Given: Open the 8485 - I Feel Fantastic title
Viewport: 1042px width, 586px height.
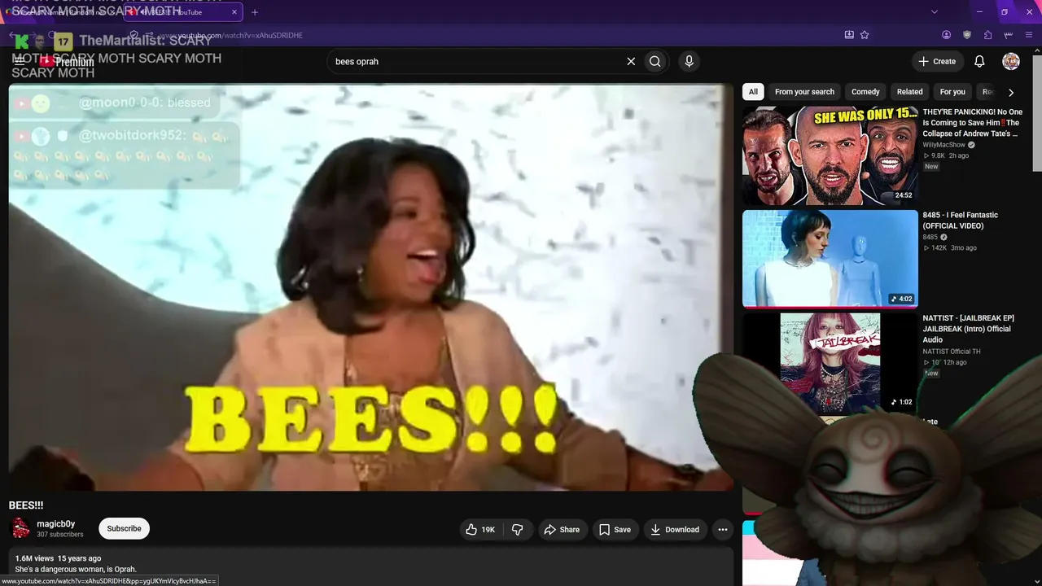Looking at the screenshot, I should (961, 221).
